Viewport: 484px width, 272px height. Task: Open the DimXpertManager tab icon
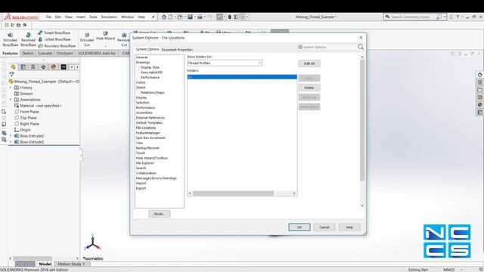tap(43, 67)
